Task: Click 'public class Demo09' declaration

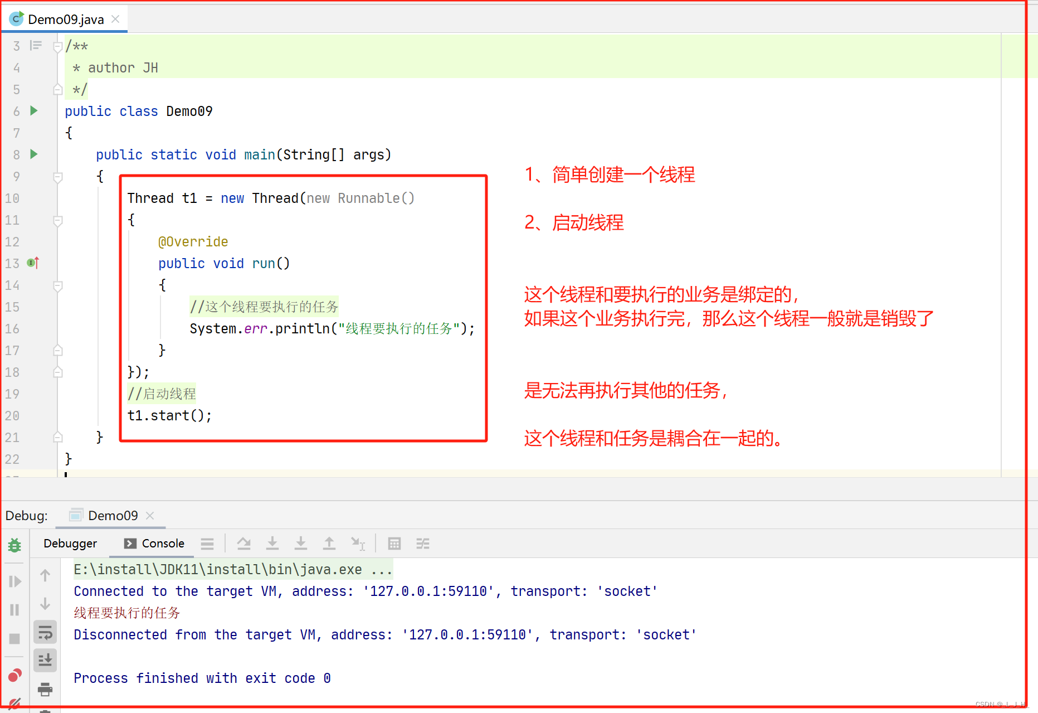Action: tap(139, 111)
